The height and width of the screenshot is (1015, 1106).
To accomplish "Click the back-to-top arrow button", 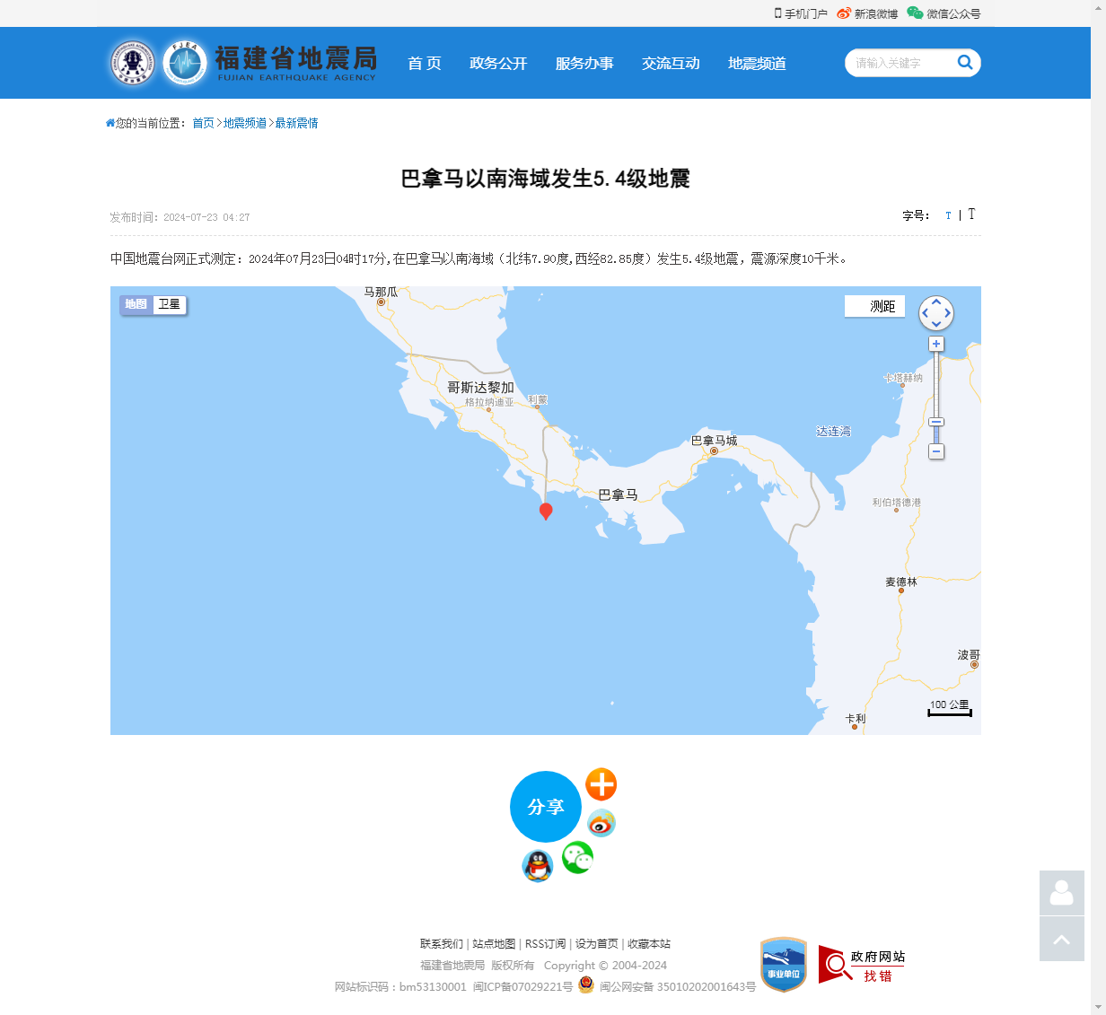I will [1061, 939].
